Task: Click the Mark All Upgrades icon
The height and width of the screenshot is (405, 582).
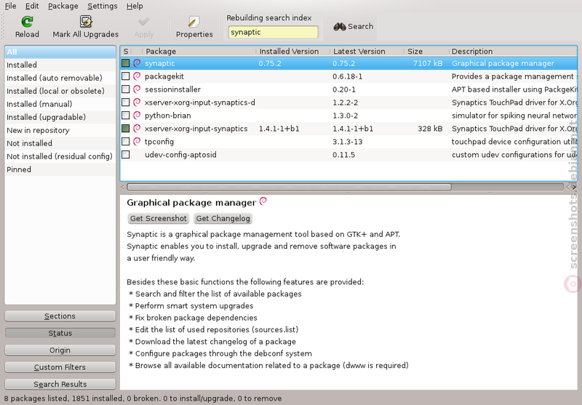Action: pos(86,22)
